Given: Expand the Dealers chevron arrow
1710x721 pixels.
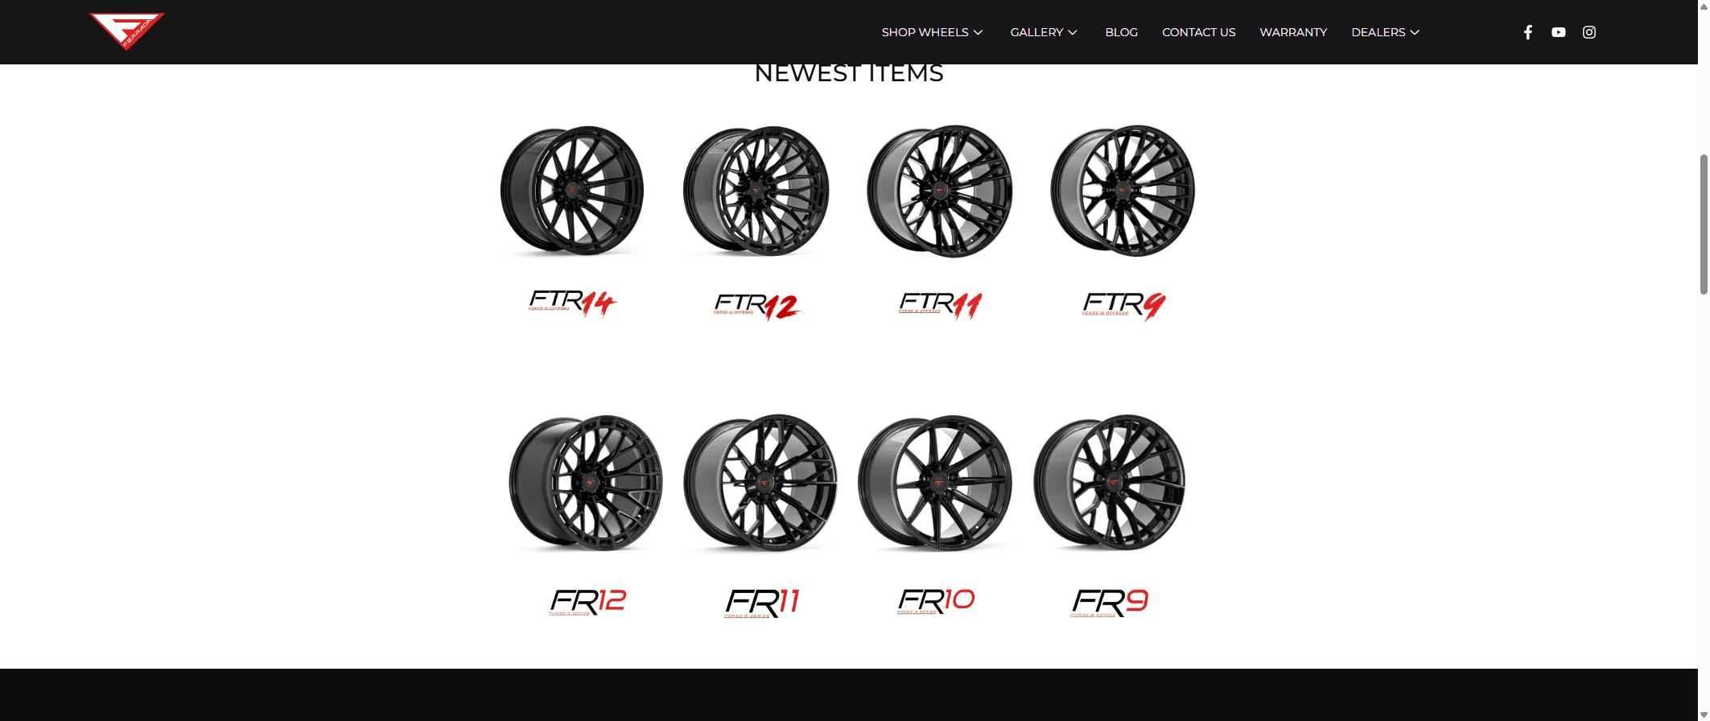Looking at the screenshot, I should click(1415, 32).
